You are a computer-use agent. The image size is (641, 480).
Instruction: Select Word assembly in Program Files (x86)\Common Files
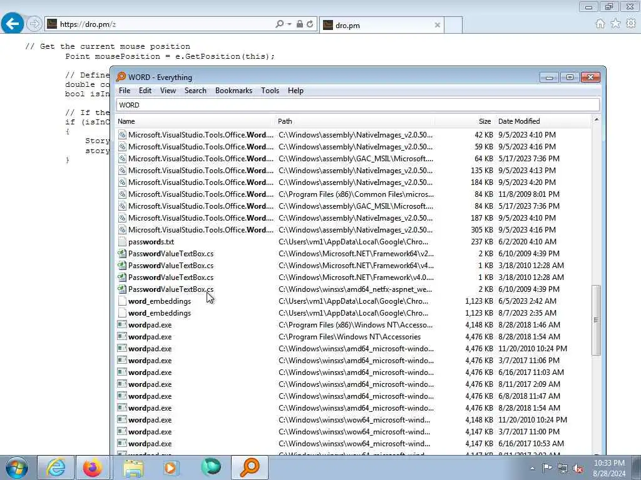point(201,194)
